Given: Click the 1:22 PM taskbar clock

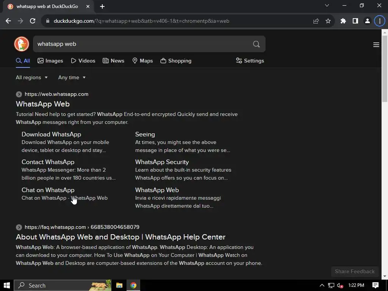Looking at the screenshot, I should (x=356, y=285).
